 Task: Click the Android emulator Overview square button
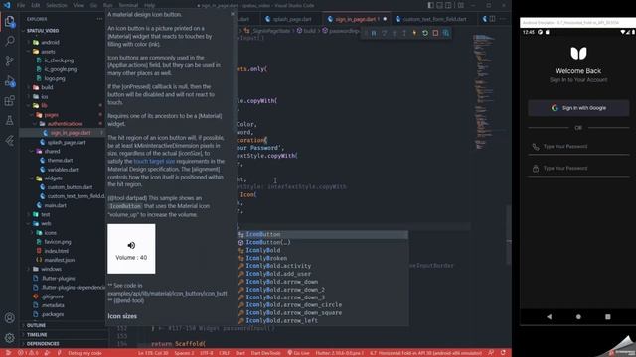tap(607, 317)
